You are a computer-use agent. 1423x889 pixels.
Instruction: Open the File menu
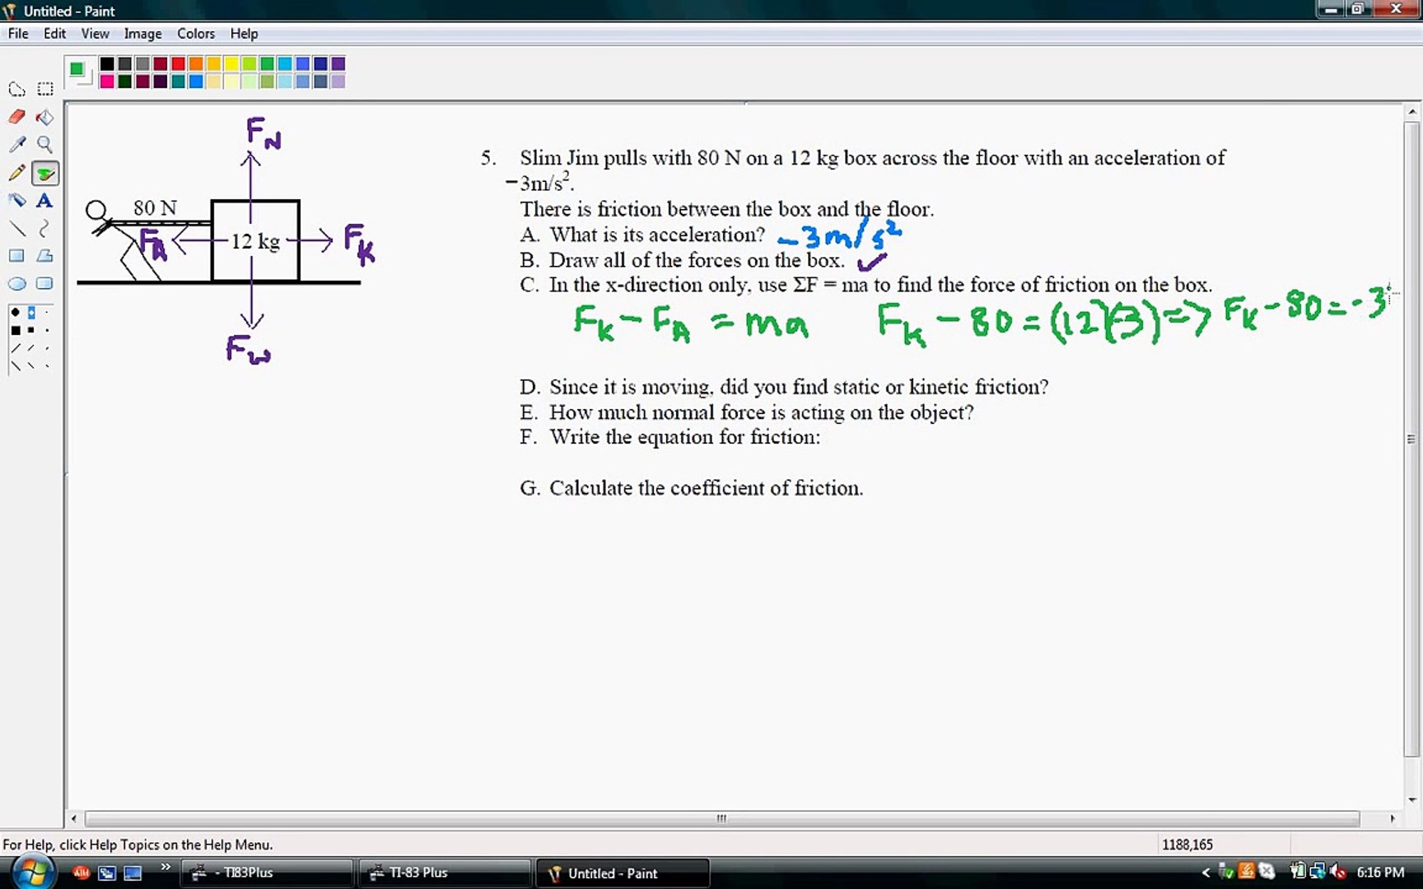[18, 34]
